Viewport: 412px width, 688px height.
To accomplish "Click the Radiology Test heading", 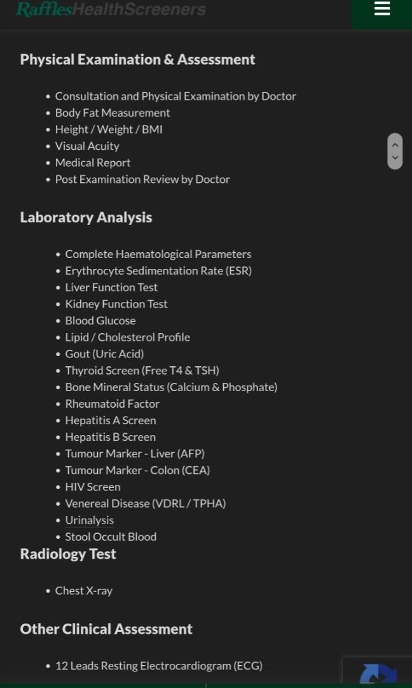I will [x=68, y=554].
